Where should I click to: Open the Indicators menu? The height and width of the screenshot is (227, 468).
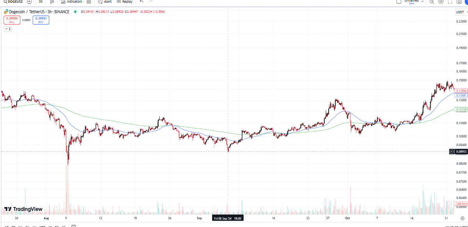pos(72,2)
